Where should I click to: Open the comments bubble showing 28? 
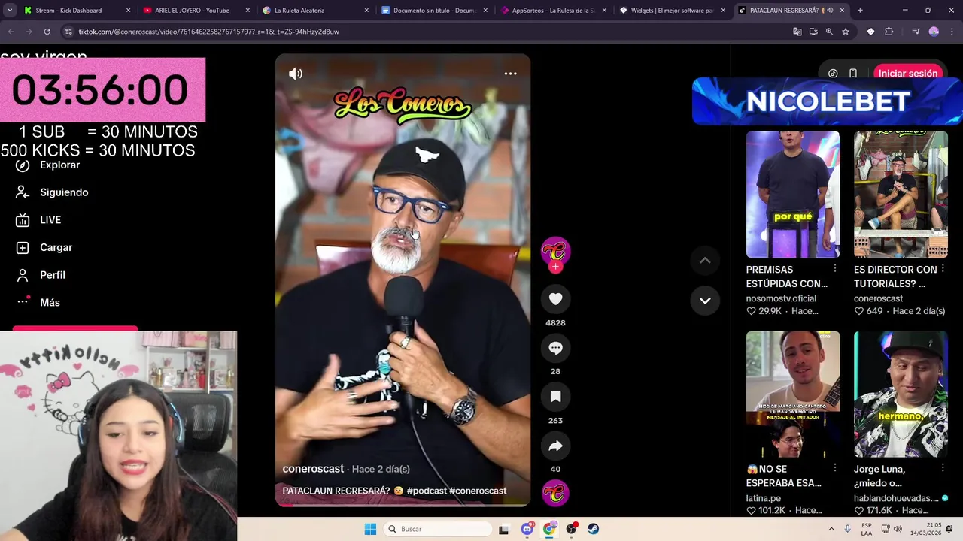tap(555, 348)
